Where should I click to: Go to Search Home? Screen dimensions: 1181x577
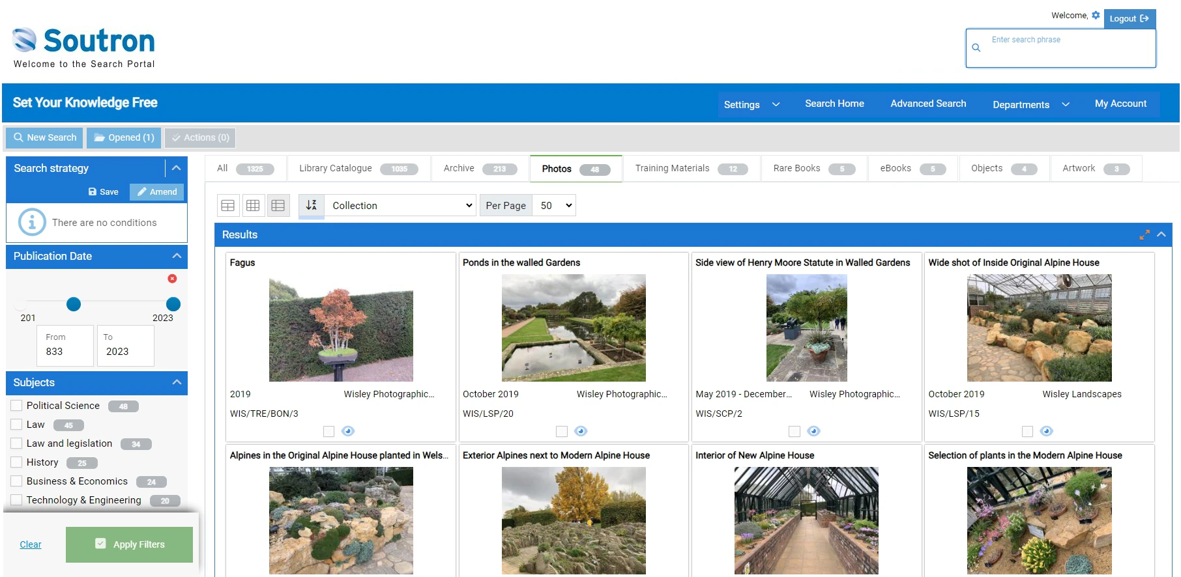coord(834,104)
